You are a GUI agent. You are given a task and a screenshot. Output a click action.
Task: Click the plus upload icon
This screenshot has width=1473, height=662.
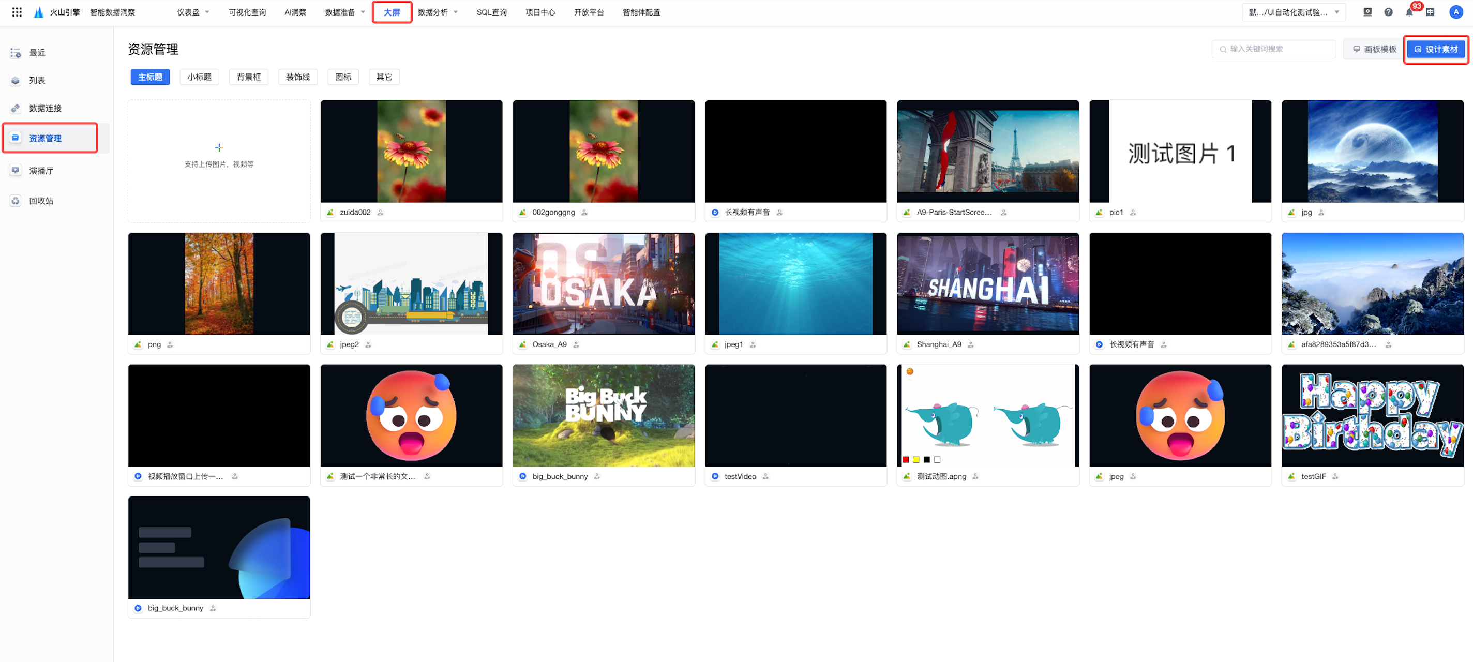pyautogui.click(x=219, y=147)
